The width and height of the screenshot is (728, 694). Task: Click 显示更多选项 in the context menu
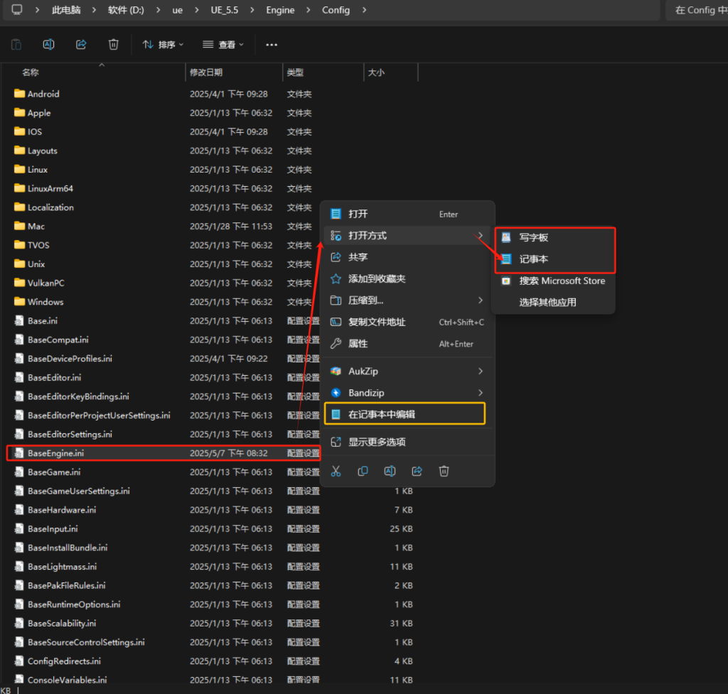[377, 442]
